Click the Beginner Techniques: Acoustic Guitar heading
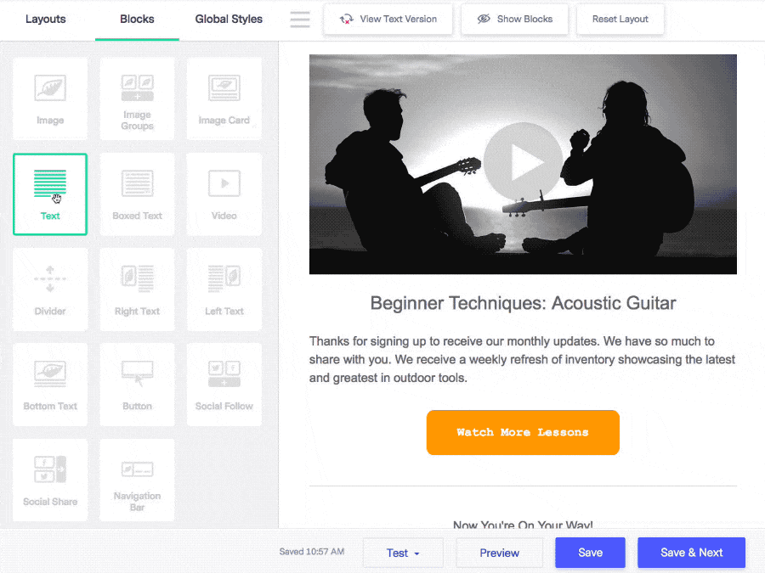 pyautogui.click(x=523, y=303)
